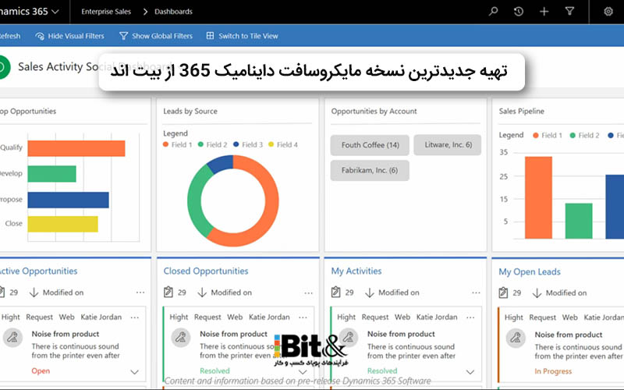Viewport: 624px width, 390px height.
Task: Click the In Progress status label
Action: (x=553, y=371)
